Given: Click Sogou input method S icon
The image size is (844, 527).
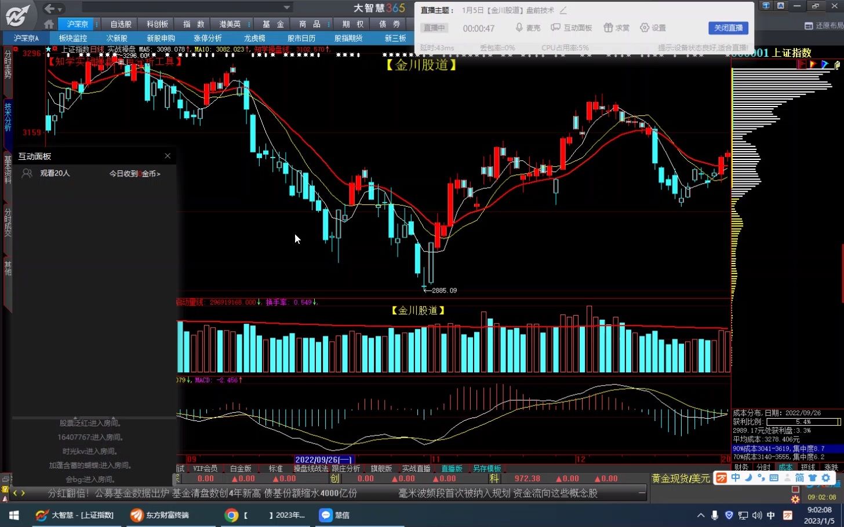Looking at the screenshot, I should pyautogui.click(x=722, y=478).
